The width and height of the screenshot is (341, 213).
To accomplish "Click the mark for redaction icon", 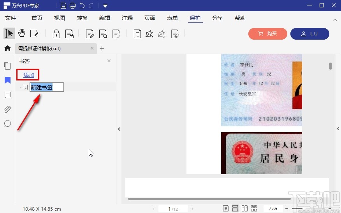I will [x=90, y=34].
